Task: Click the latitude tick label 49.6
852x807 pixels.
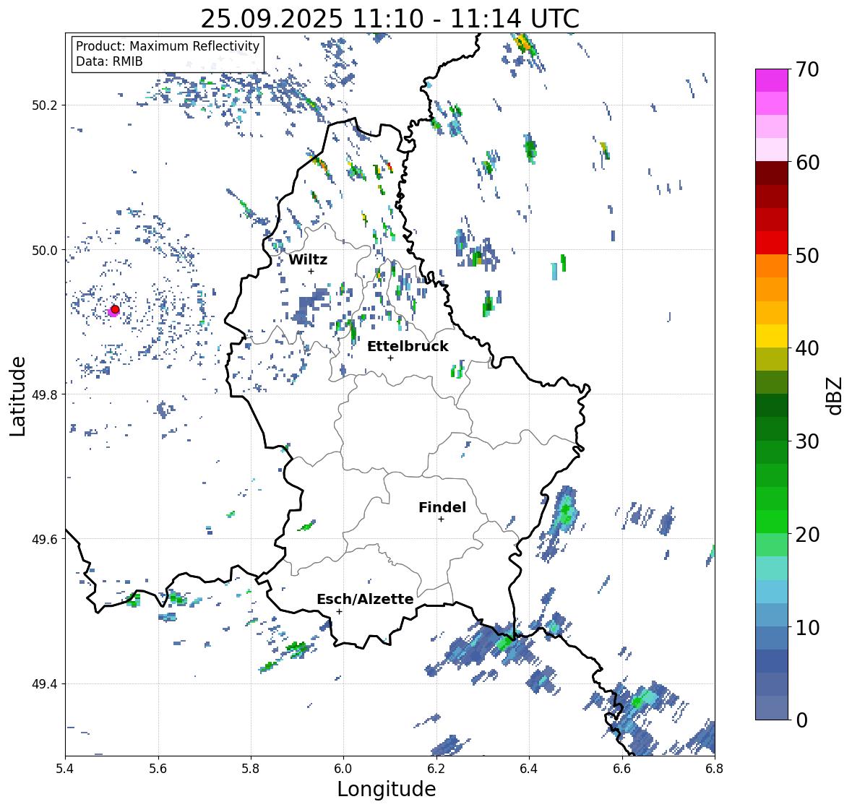Action: [x=45, y=539]
